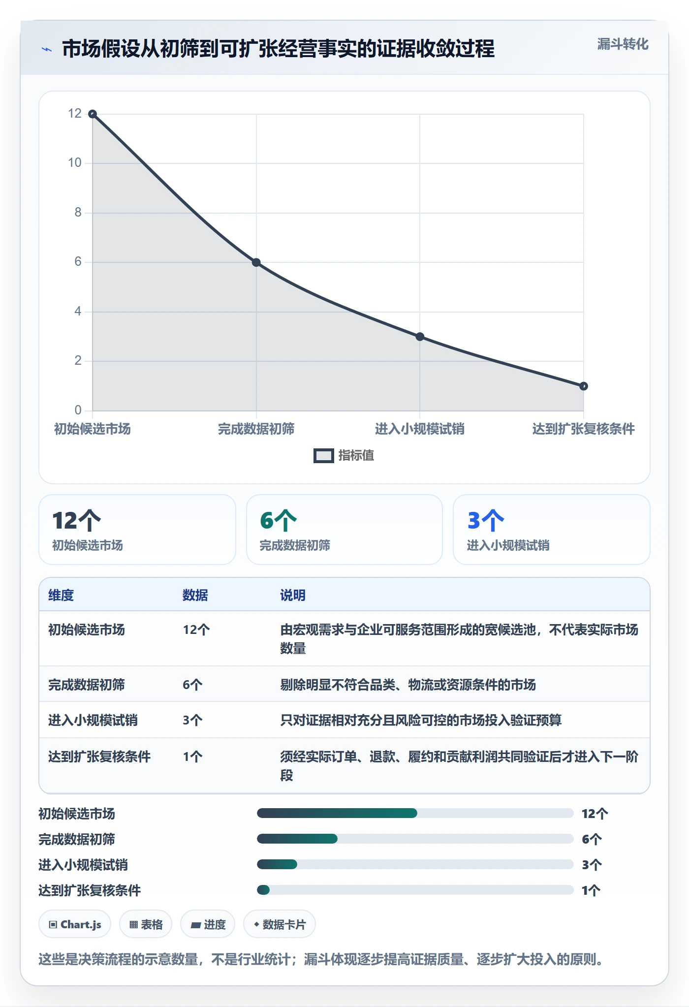This screenshot has width=689, height=1007.
Task: Select table description starting with 须经实际订单
Action: coord(459,766)
